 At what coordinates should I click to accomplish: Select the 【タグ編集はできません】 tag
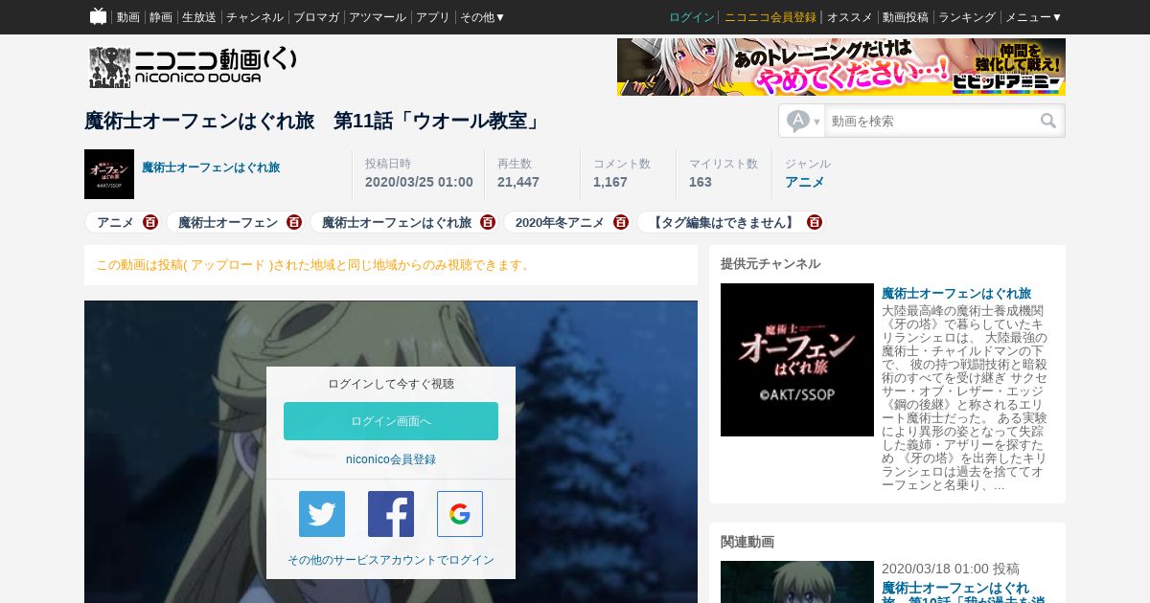[724, 222]
